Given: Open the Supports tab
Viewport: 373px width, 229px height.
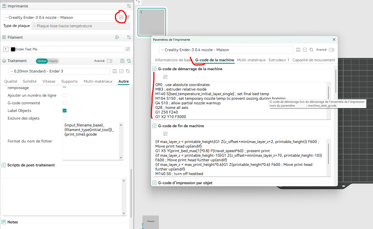Looking at the screenshot, I should click(70, 81).
